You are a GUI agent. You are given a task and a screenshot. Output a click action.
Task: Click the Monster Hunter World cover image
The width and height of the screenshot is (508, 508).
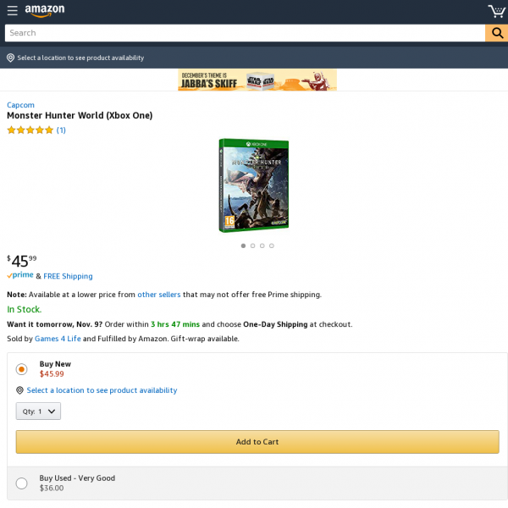click(x=254, y=185)
